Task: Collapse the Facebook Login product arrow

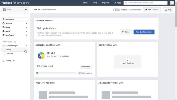Action: (x=26, y=46)
